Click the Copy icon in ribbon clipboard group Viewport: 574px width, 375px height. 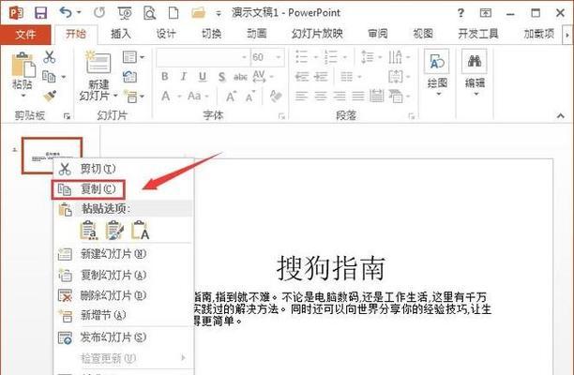(x=49, y=77)
